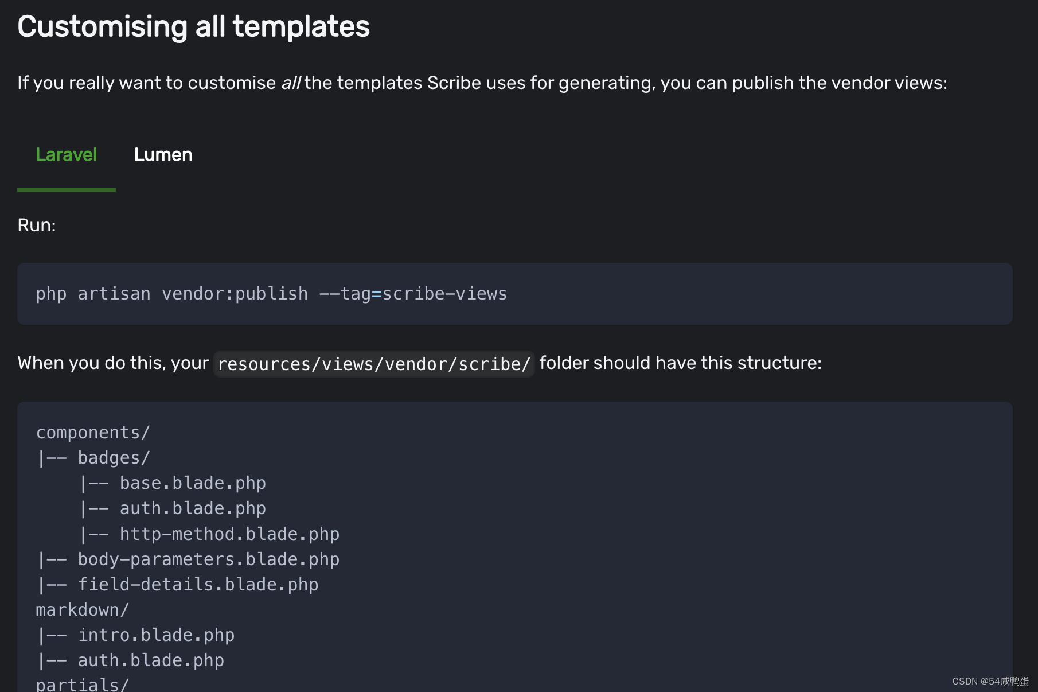
Task: Select the badges/ folder entry
Action: [x=114, y=458]
